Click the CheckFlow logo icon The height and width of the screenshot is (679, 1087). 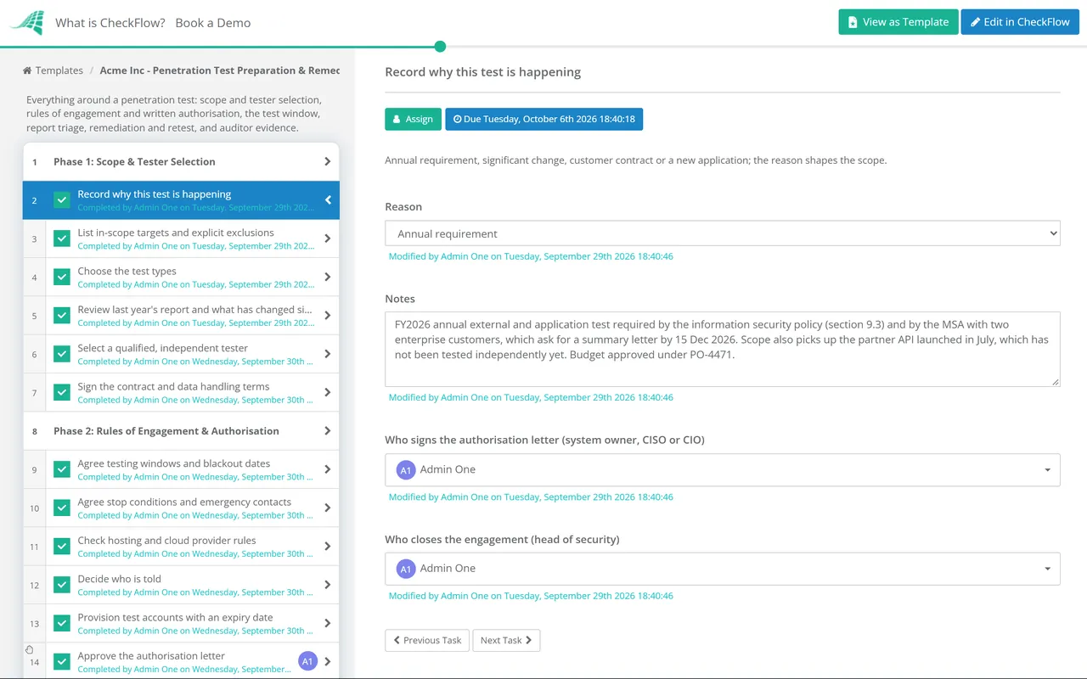point(27,23)
